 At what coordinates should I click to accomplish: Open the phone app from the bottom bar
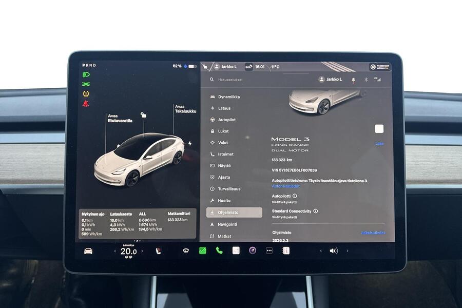(x=218, y=252)
